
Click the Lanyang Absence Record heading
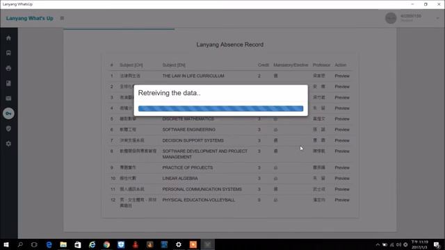coord(230,44)
